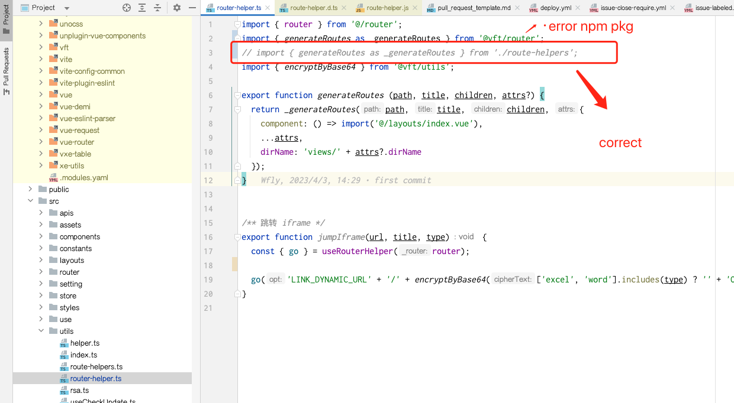Locate the opened file in Project tree
Screen dimensions: 734x403
click(127, 8)
